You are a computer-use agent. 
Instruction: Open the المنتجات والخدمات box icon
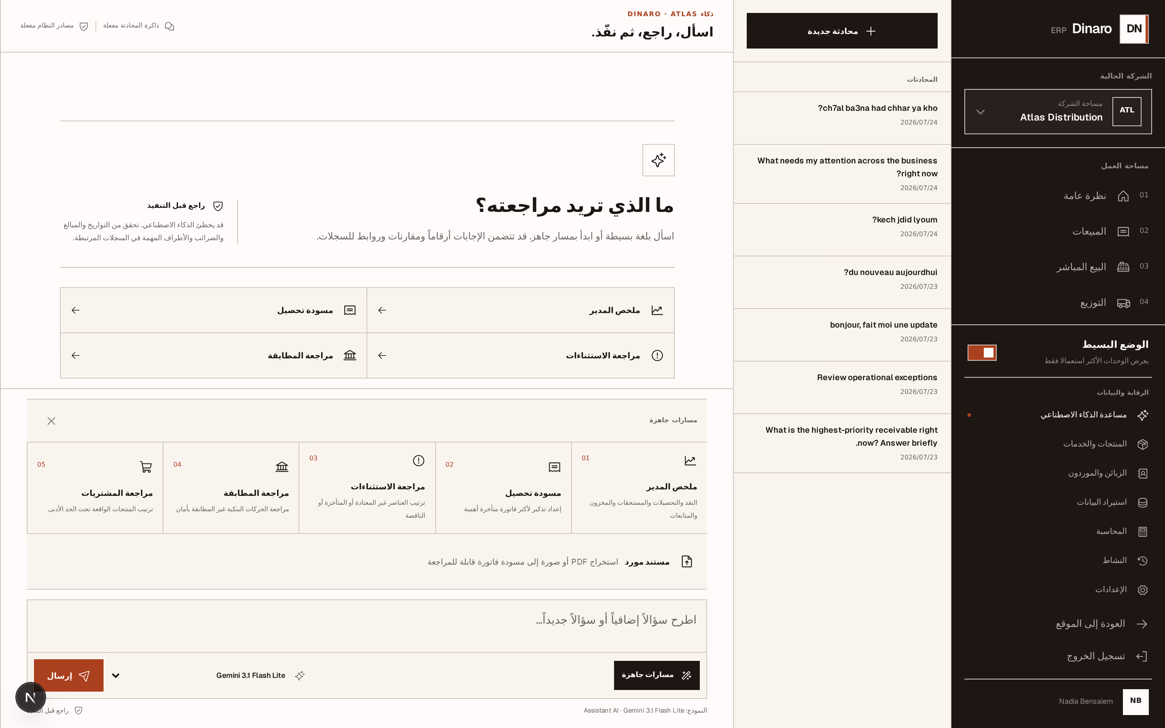[1142, 444]
